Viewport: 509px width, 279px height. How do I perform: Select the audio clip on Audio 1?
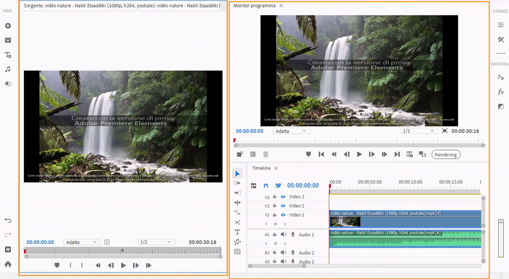pyautogui.click(x=405, y=239)
